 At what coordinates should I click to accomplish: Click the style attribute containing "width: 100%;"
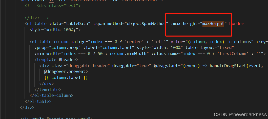pos(54,29)
